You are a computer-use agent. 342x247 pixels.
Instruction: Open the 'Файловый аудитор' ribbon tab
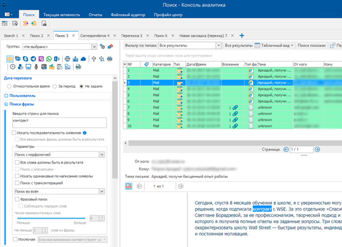point(128,15)
